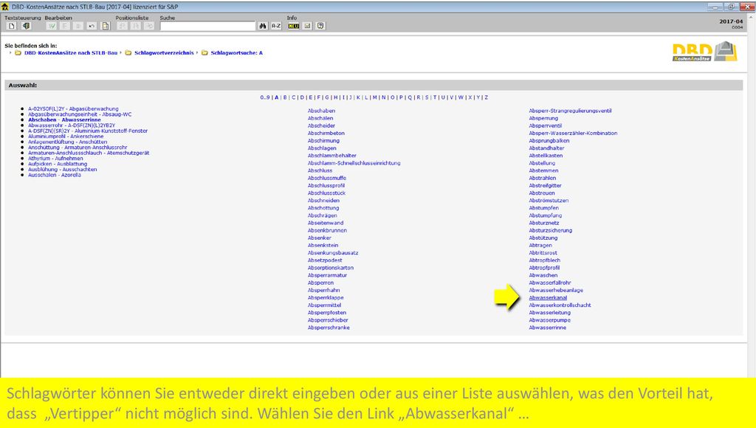Choose keyword Abstreifgitter

click(546, 185)
